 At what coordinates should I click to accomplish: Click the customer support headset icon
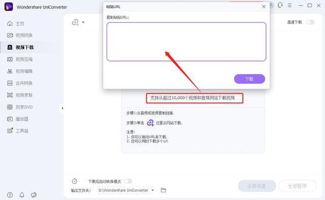[280, 5]
